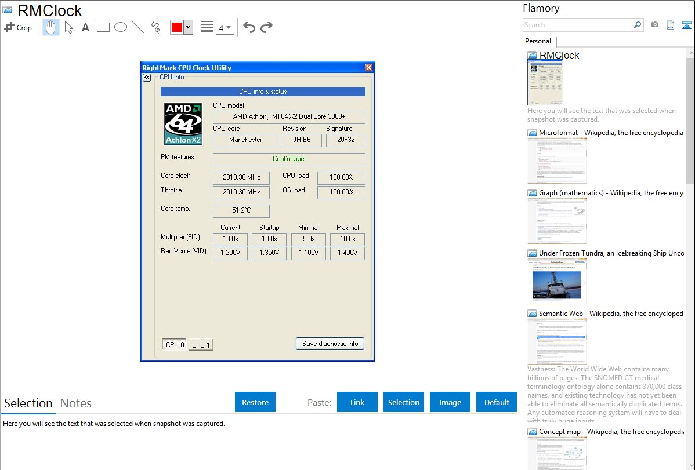695x470 pixels.
Task: Click the line thickness icon
Action: 207,27
